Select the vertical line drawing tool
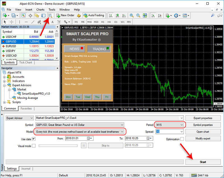The width and height of the screenshot is (224, 178). click(x=20, y=22)
